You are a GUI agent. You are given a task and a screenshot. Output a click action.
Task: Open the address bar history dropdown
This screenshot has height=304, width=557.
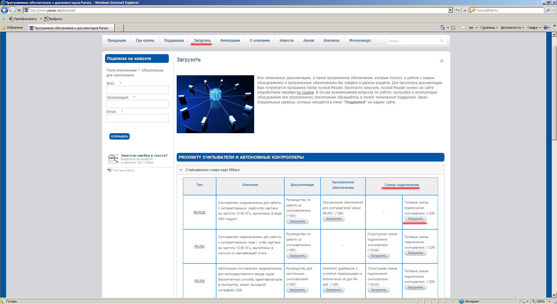tap(450, 10)
